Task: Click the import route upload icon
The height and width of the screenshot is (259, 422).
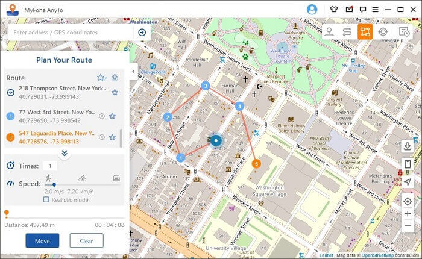Action: tap(115, 78)
